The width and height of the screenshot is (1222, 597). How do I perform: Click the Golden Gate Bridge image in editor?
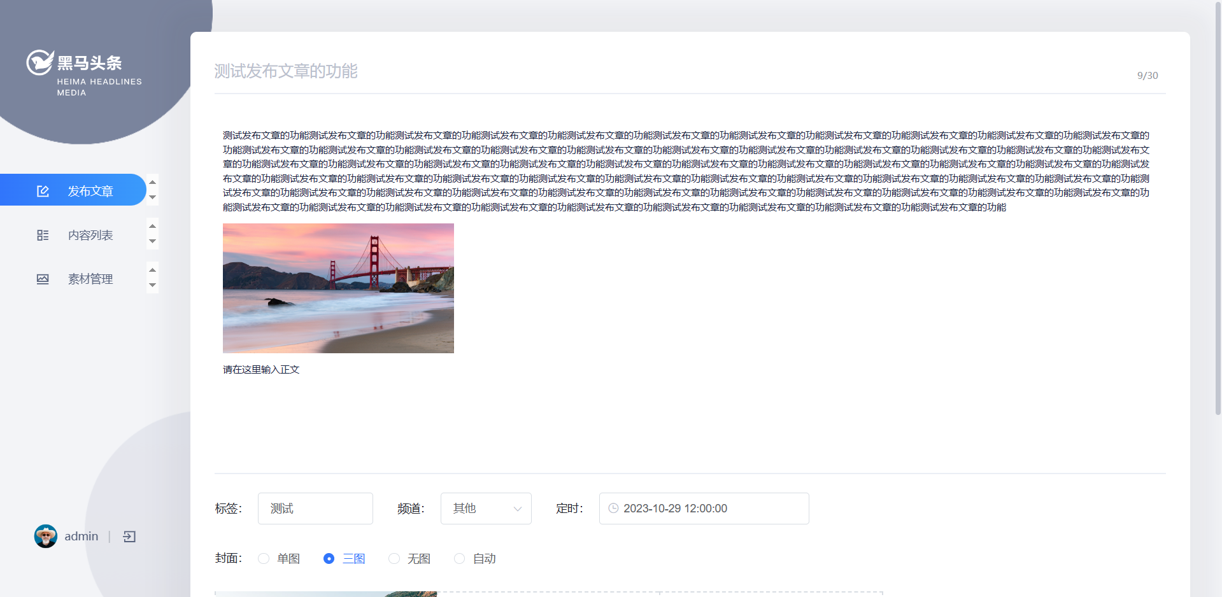[338, 288]
